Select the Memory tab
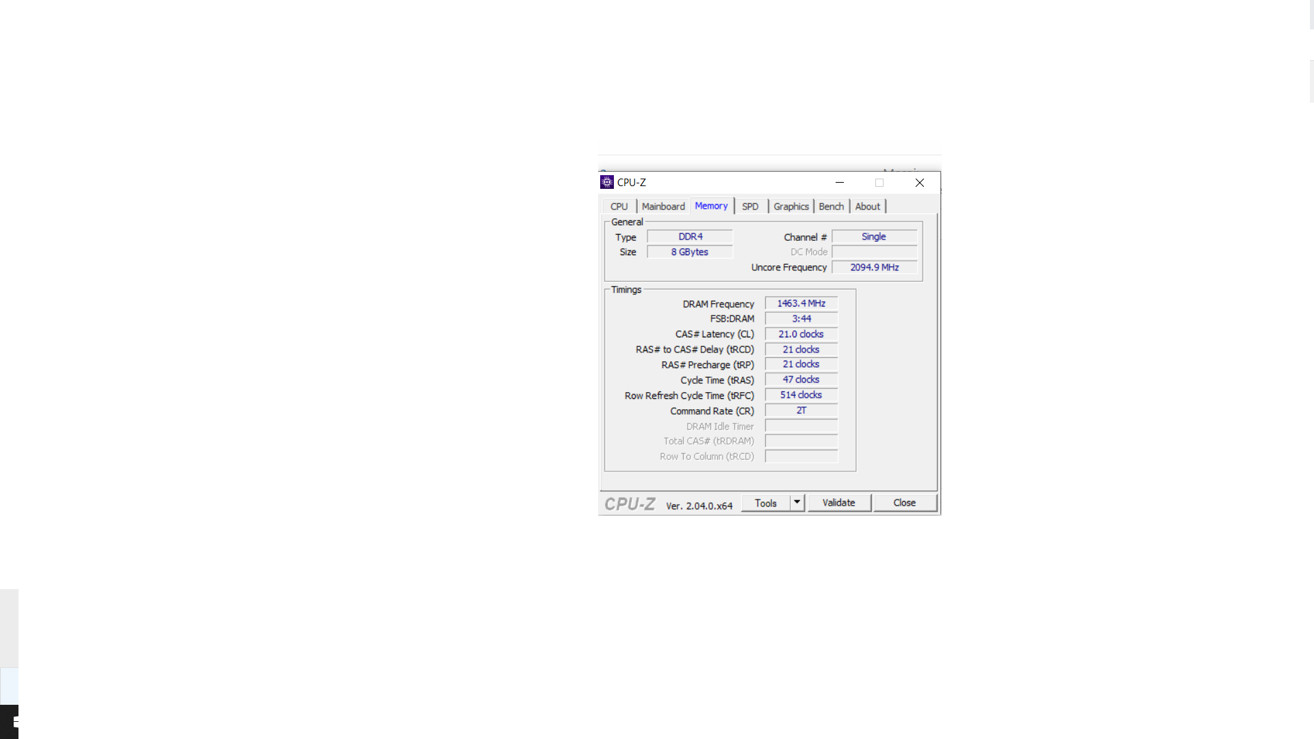 pos(711,206)
